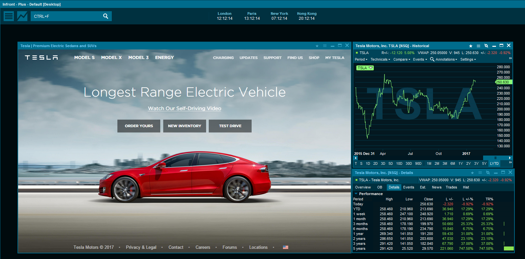This screenshot has width=525, height=259.
Task: Favorite the Historical chart window with its star
Action: pyautogui.click(x=471, y=46)
